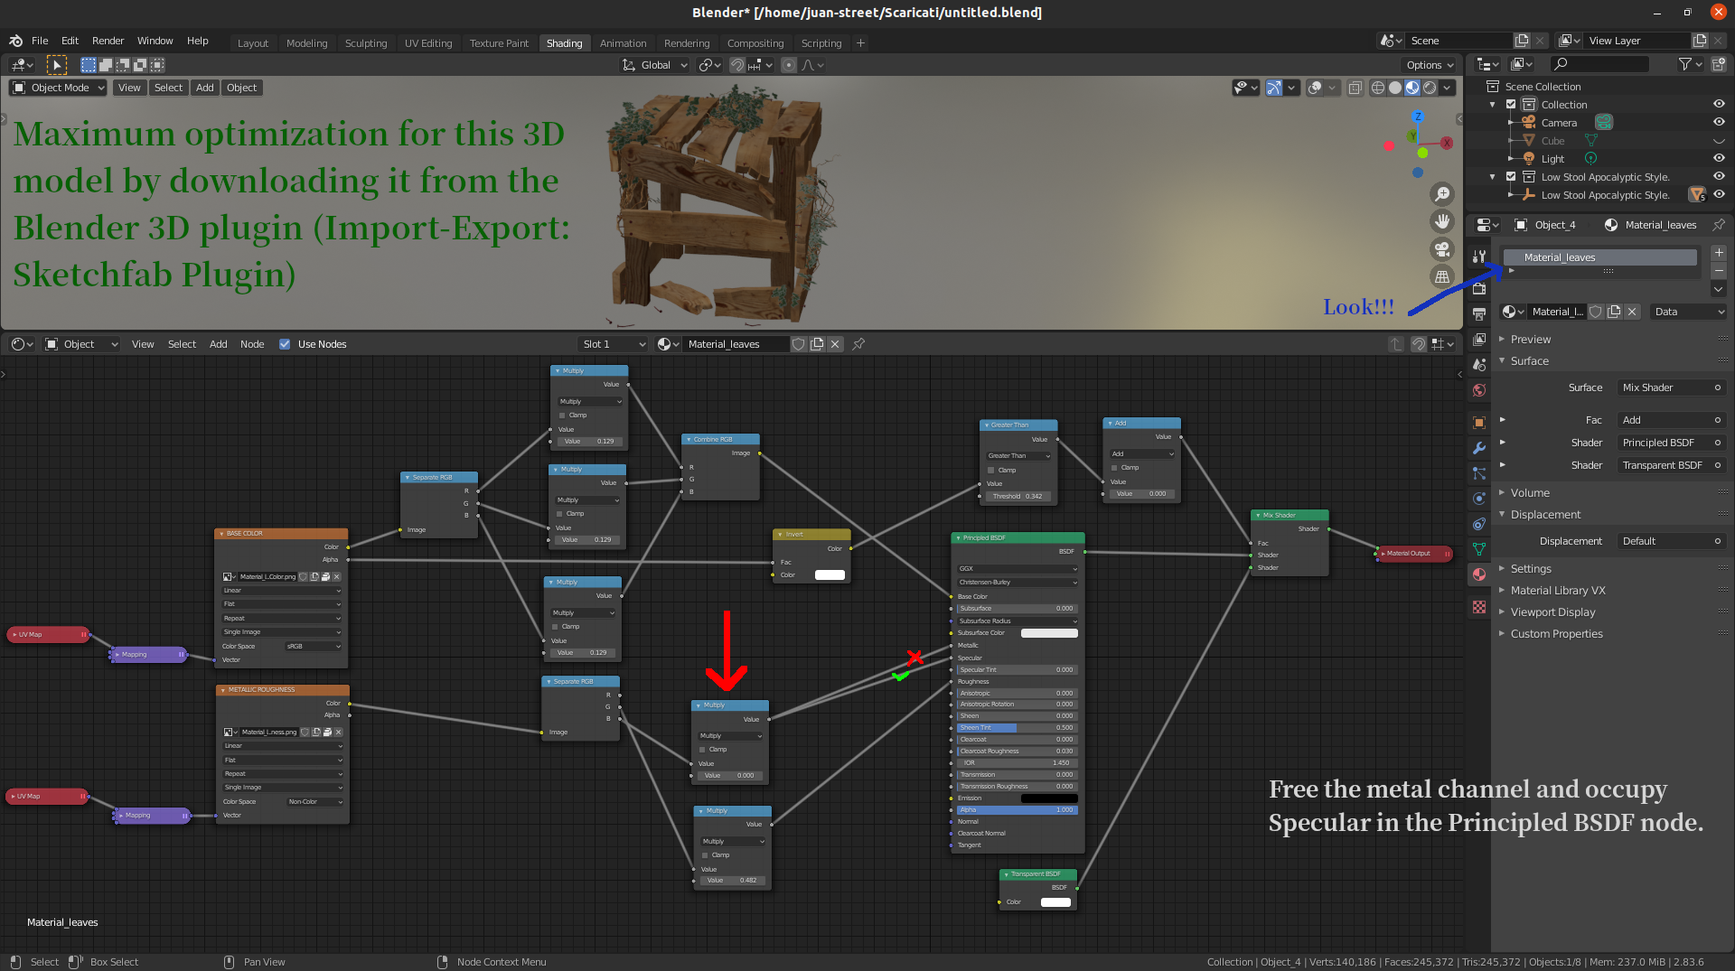Create new material copy in node editor header
The height and width of the screenshot is (971, 1735).
(817, 344)
